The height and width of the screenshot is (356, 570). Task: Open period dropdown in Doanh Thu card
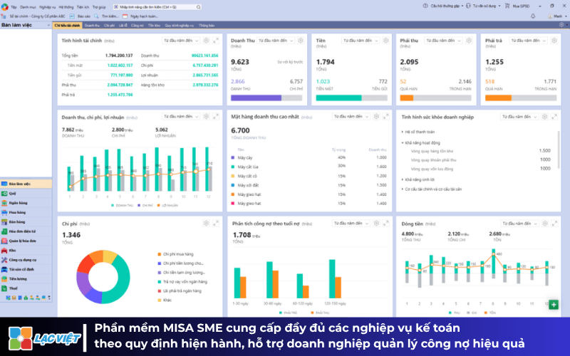(276, 41)
